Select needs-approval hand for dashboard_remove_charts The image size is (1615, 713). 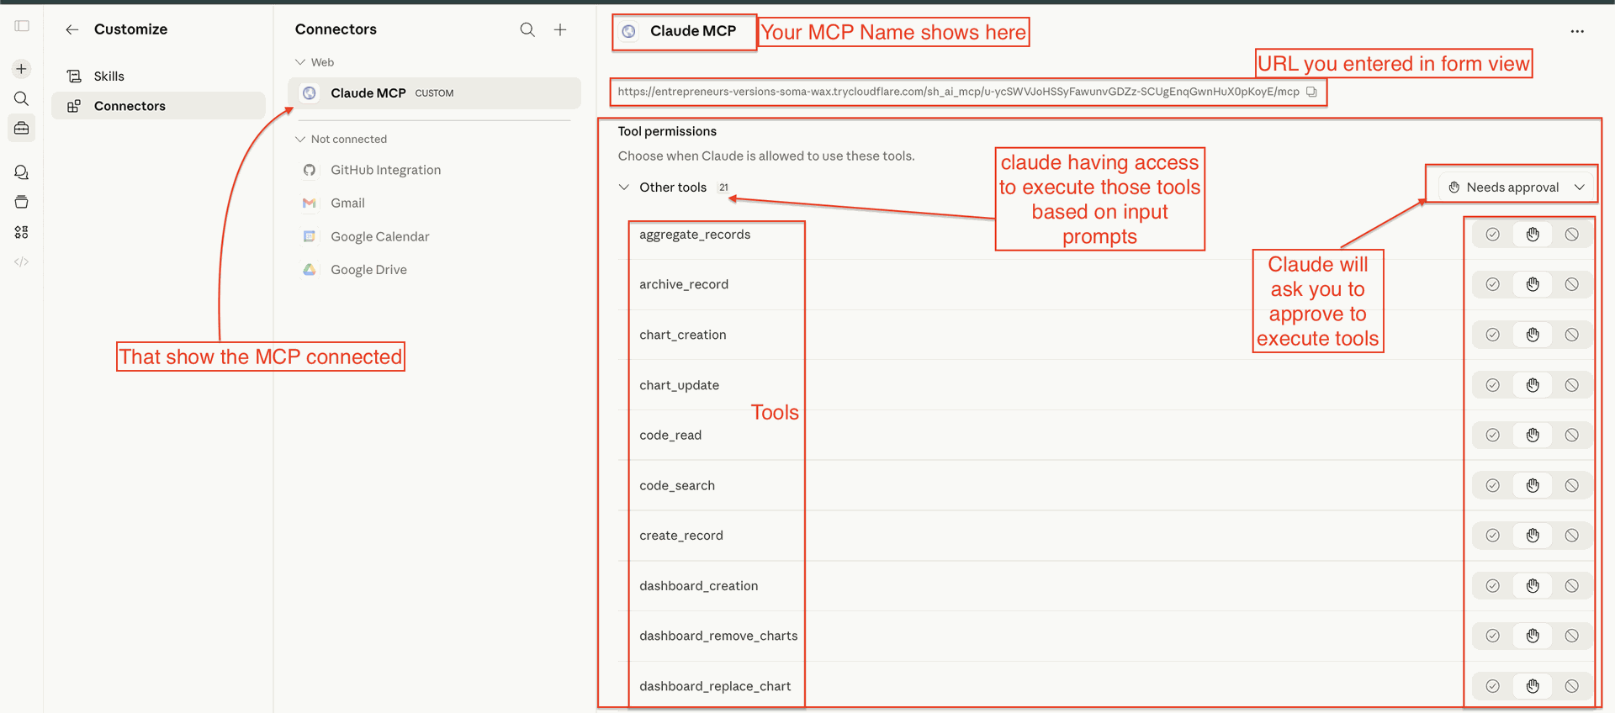point(1533,636)
